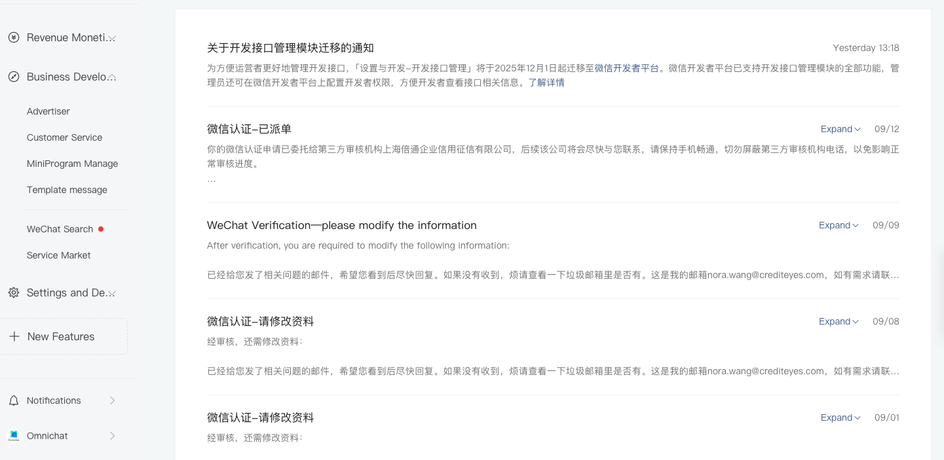Open the 微信开发者平台 link
Screen dimensions: 944x460
tap(626, 68)
